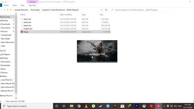
Task: Launch Google Chrome from taskbar
Action: click(x=79, y=106)
